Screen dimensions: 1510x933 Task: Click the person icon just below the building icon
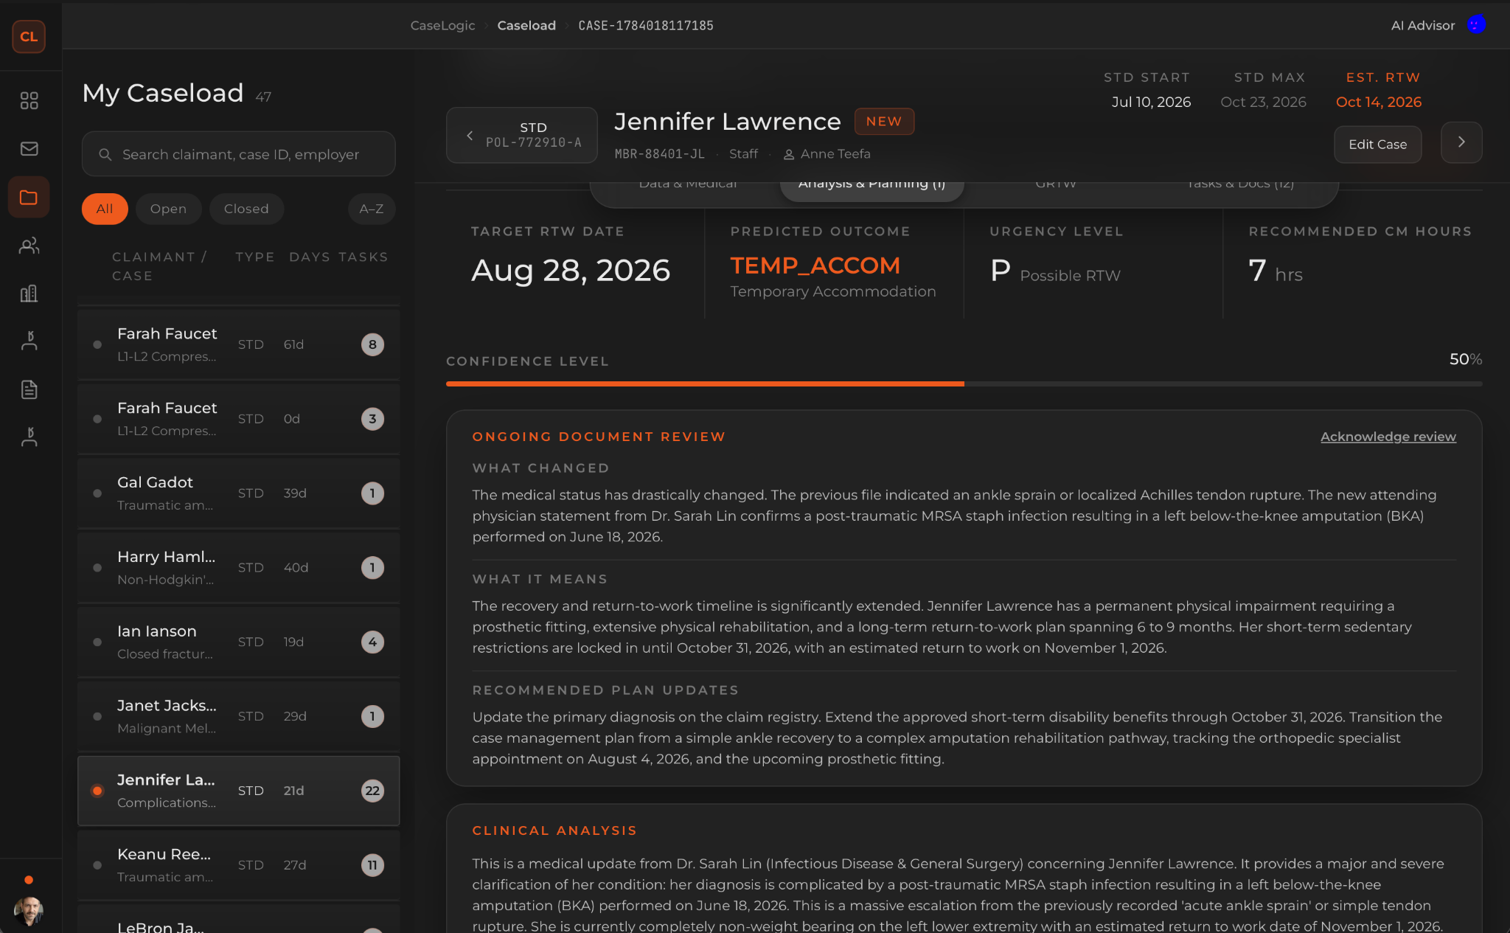29,341
